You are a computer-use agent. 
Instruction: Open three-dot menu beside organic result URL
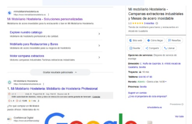[x=43, y=84]
